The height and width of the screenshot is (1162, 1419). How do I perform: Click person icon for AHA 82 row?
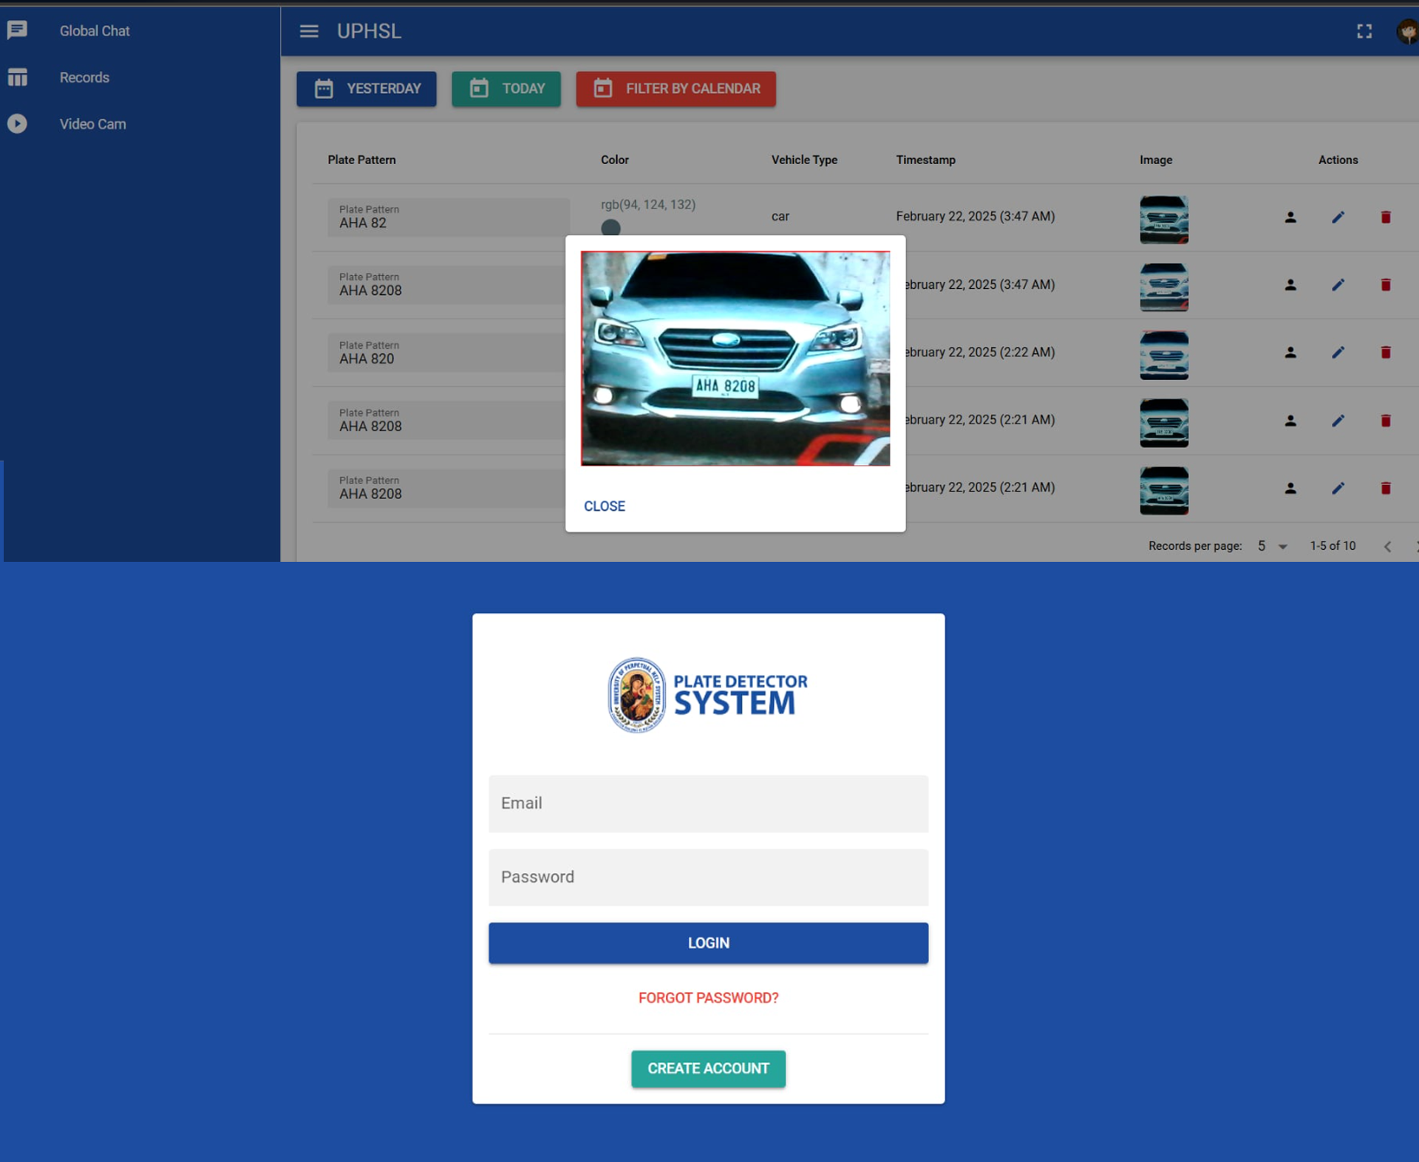(x=1290, y=217)
